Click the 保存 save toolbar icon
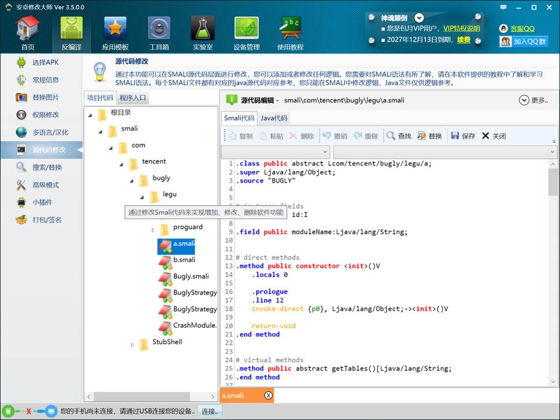The image size is (560, 420). coord(455,135)
